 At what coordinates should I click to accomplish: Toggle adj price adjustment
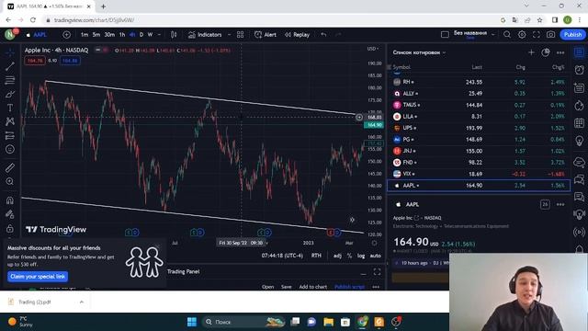coord(337,256)
